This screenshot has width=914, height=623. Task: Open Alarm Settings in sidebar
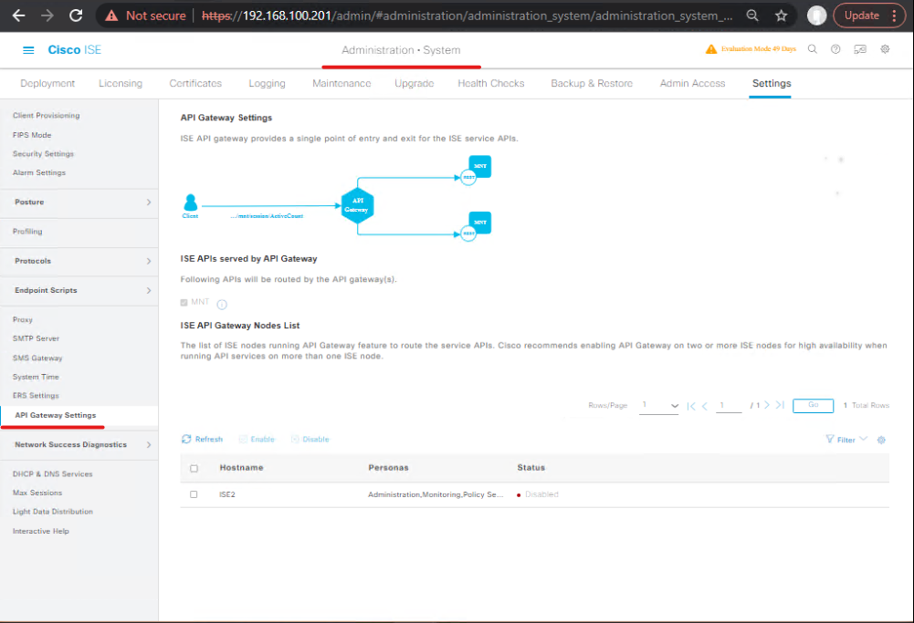(39, 172)
